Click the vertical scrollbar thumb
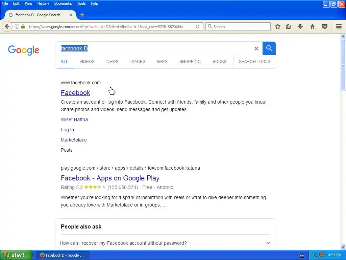The width and height of the screenshot is (346, 260). (x=343, y=65)
